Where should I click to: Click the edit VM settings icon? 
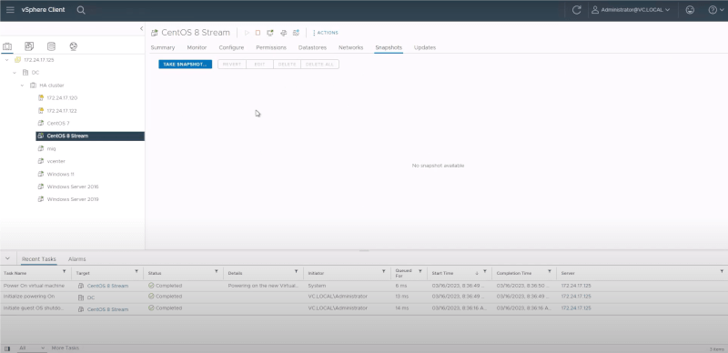283,33
